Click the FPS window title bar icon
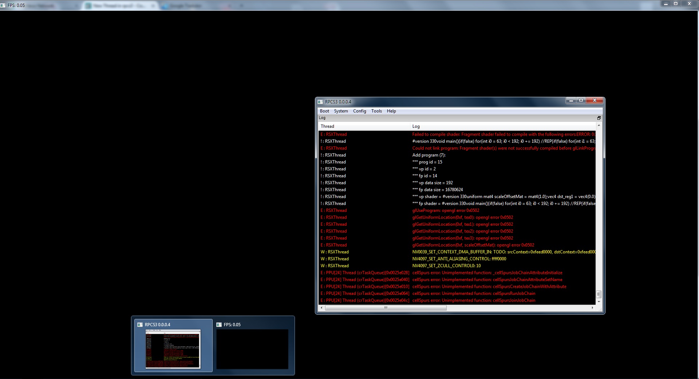The width and height of the screenshot is (699, 379). (3, 5)
